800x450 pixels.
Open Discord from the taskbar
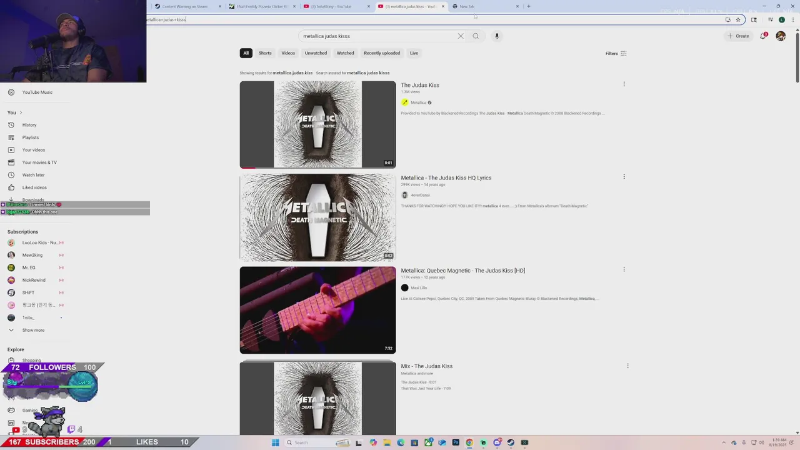click(x=497, y=442)
